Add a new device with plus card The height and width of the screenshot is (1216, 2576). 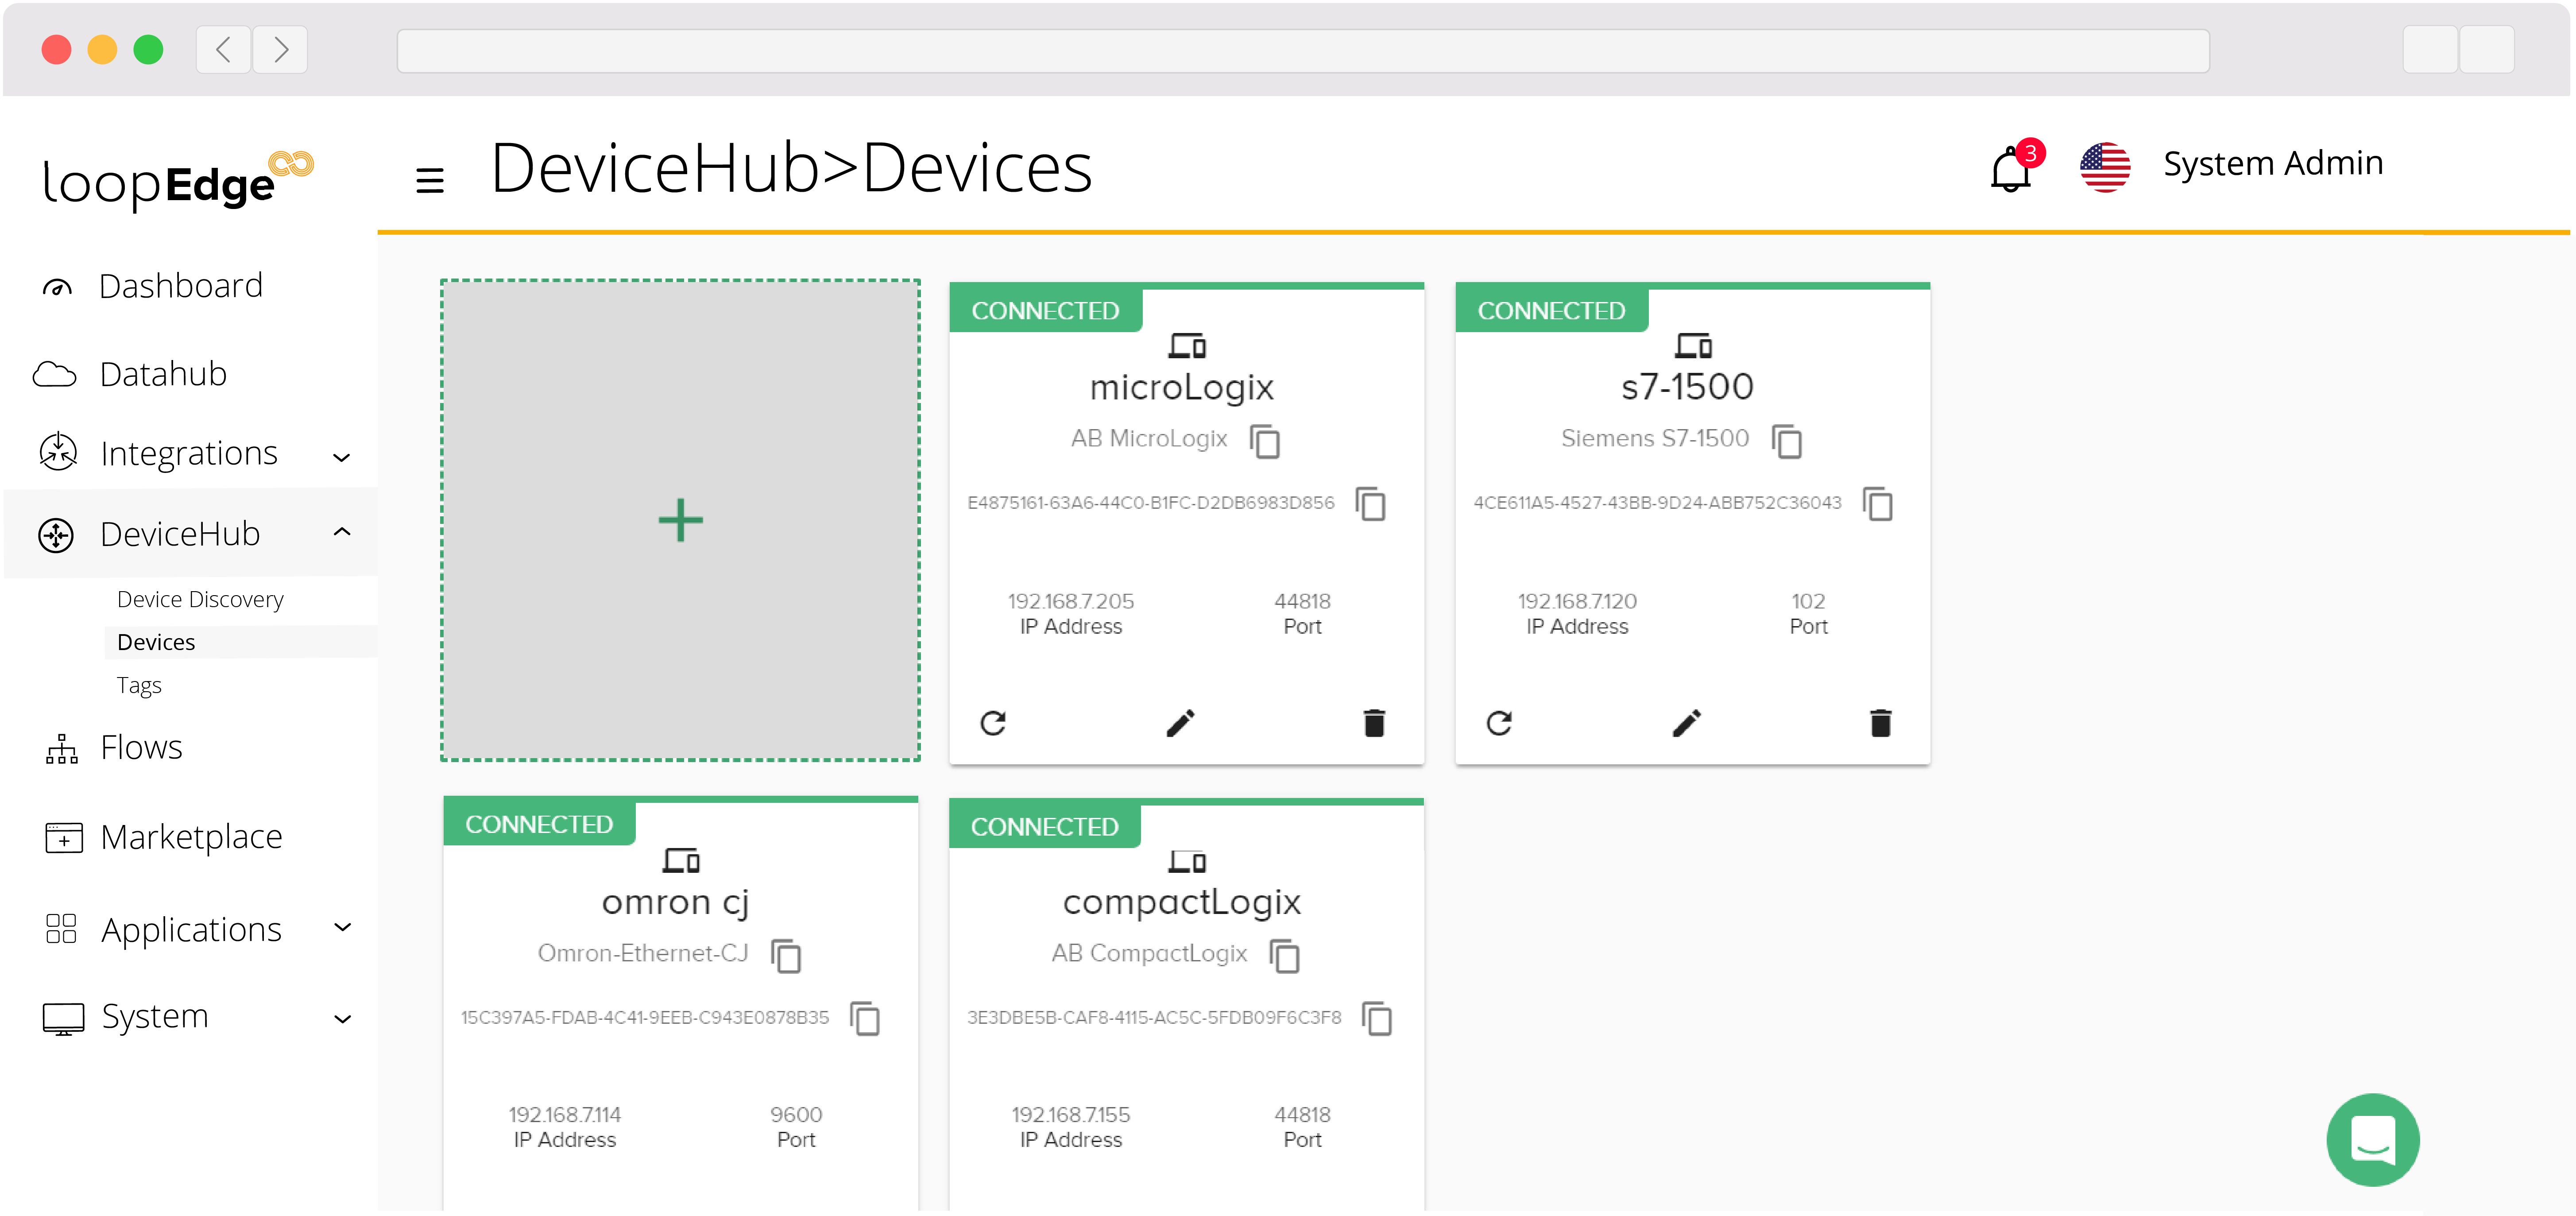point(681,520)
